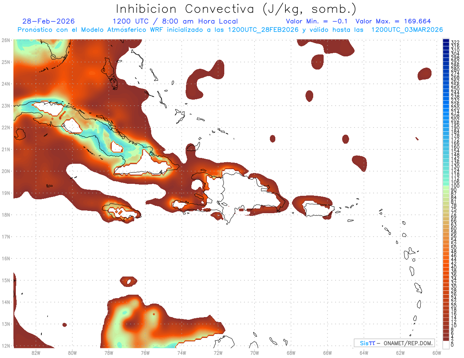Click the 21N latitude label
This screenshot has height=358, width=464.
pos(6,149)
